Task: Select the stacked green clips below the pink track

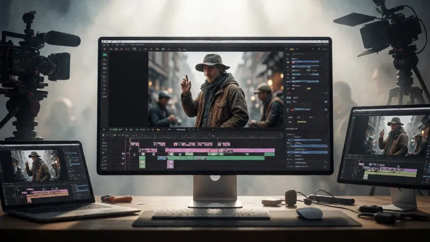Action: [x=142, y=162]
